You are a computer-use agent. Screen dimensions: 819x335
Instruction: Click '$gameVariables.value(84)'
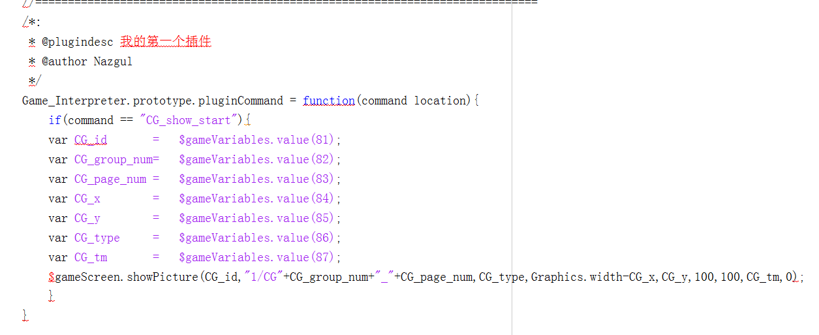point(257,199)
